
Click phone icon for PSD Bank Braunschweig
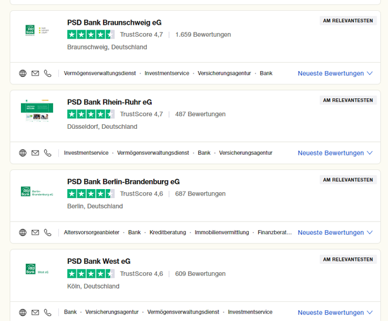click(47, 74)
